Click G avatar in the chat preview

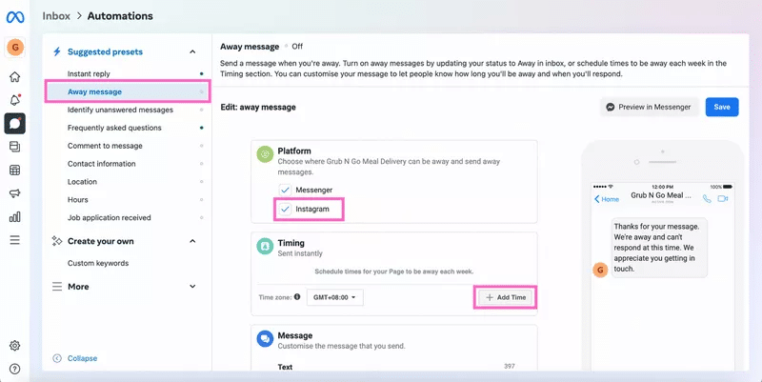click(600, 270)
